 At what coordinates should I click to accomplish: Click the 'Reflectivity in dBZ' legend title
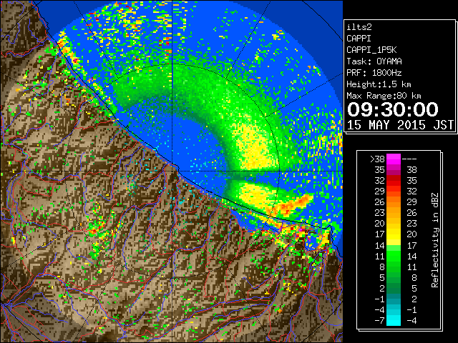(435, 240)
